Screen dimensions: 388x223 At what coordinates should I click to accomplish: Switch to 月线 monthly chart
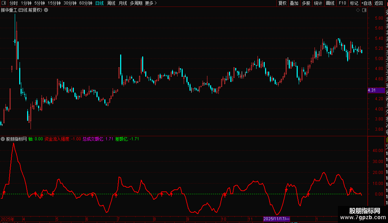(123, 3)
